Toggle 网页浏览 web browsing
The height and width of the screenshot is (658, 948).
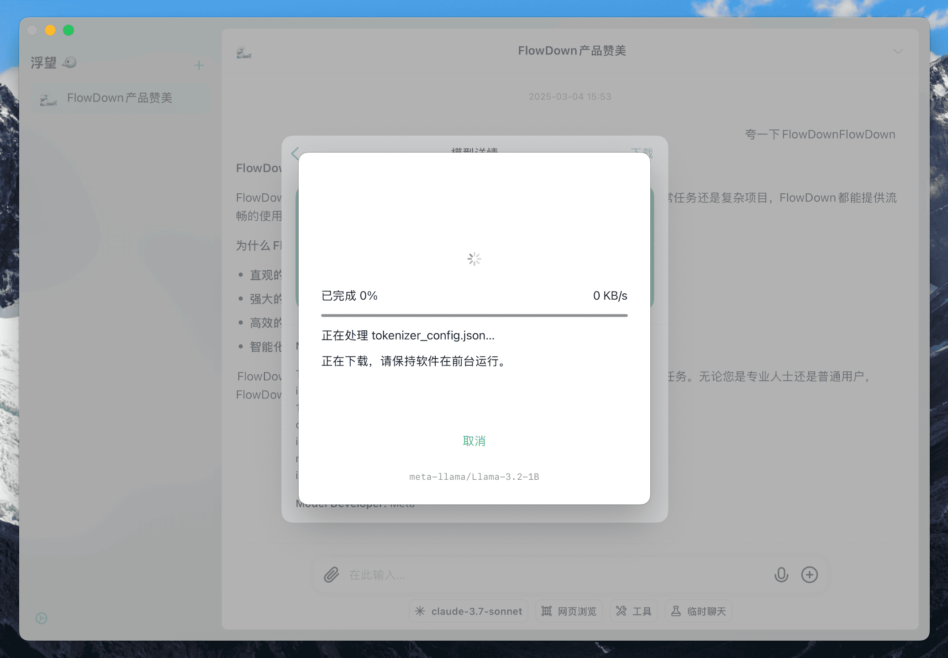[x=569, y=611]
